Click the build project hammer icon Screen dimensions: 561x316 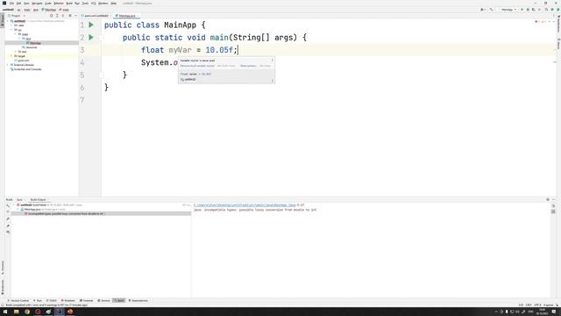point(491,10)
